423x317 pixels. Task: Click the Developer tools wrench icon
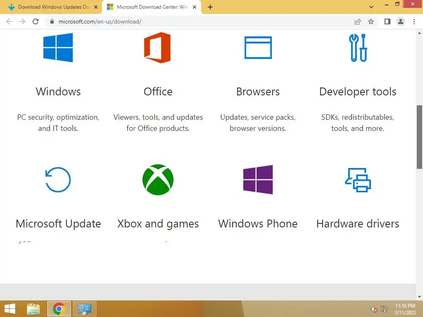coord(358,48)
